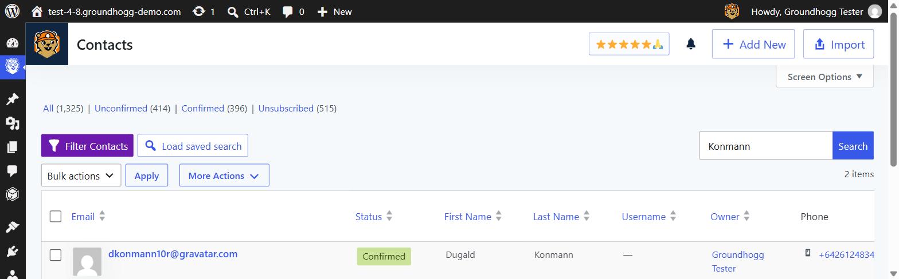Select the dkonmann10r@gravatar.com row checkbox

56,255
